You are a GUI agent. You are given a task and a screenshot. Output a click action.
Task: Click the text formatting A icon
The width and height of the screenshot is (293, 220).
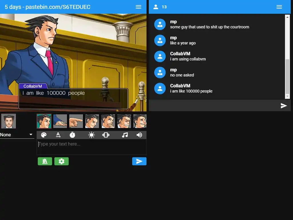click(58, 135)
